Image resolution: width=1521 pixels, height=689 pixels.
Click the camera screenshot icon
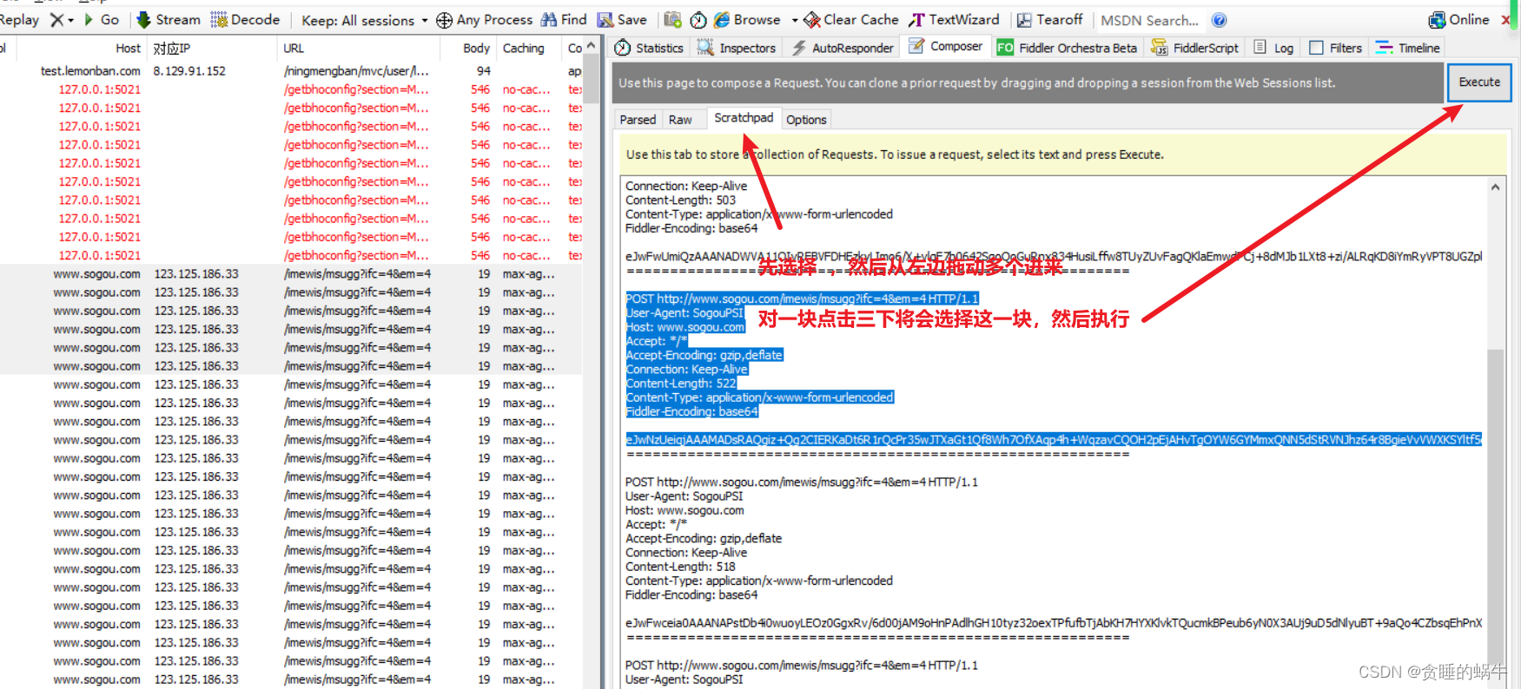tap(672, 19)
